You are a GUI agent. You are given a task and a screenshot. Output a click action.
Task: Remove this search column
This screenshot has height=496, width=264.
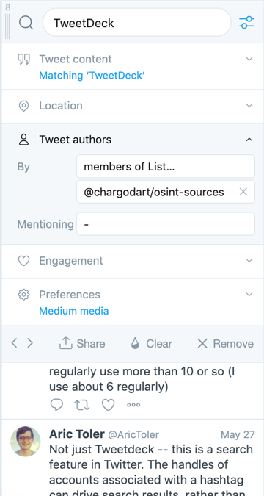click(x=225, y=343)
